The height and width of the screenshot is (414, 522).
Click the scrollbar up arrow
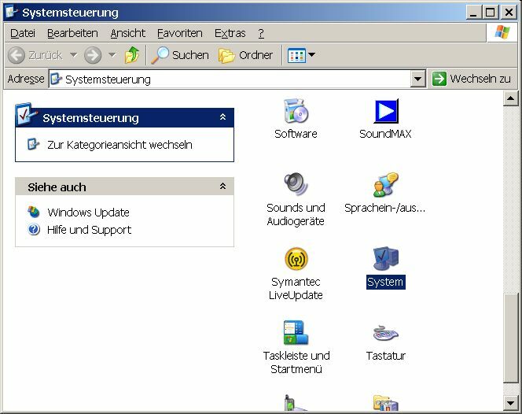point(510,98)
